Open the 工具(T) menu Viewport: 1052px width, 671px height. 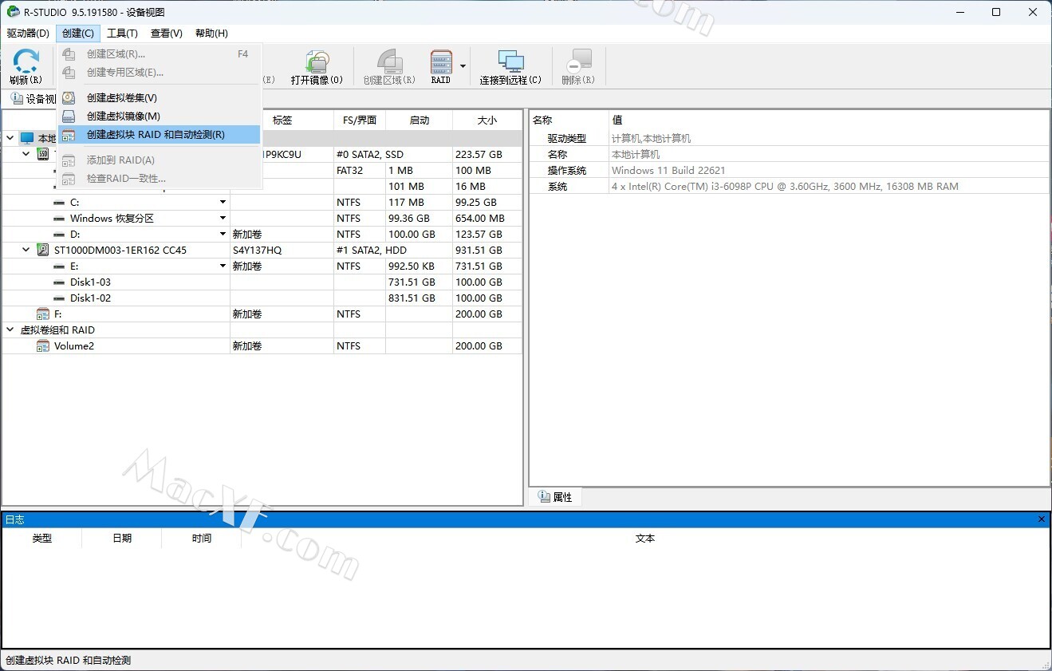(x=122, y=33)
